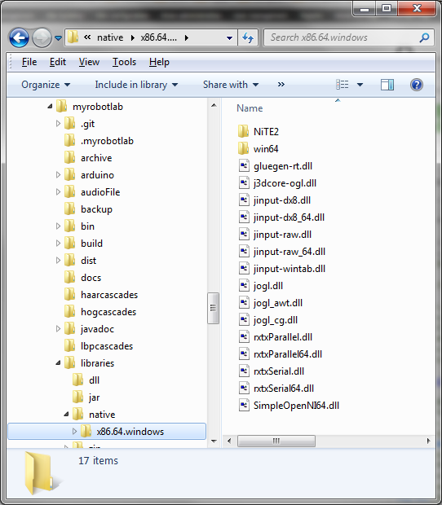Collapse the libraries tree node
This screenshot has width=442, height=505.
tap(58, 363)
